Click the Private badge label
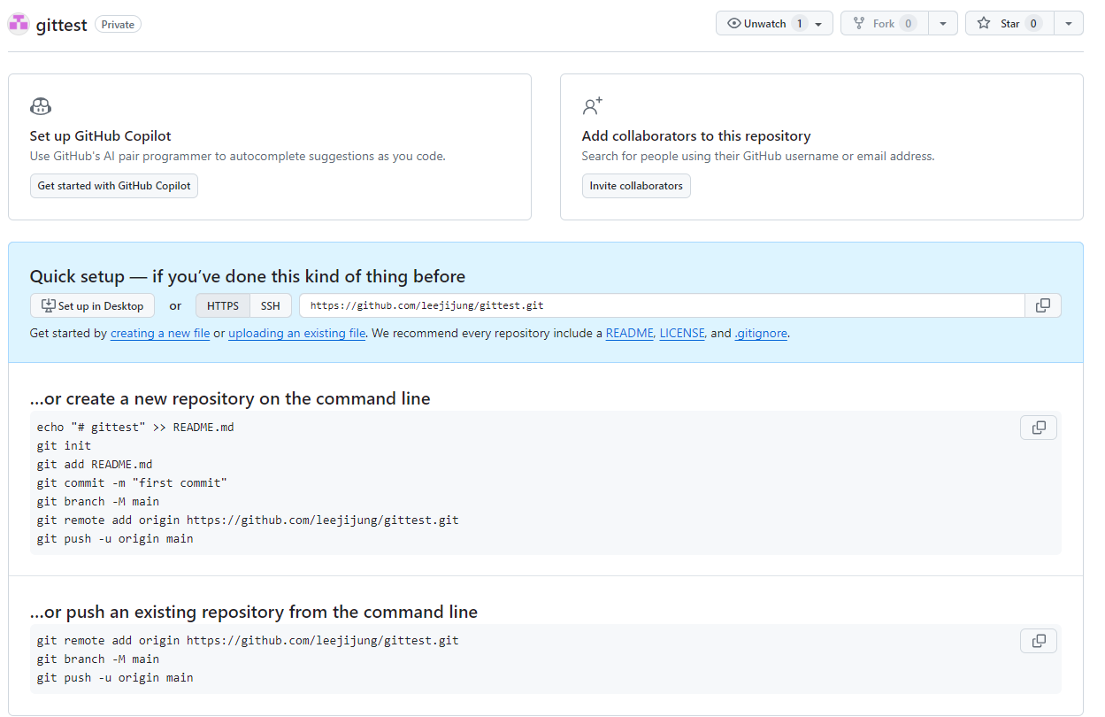This screenshot has height=717, width=1105. [x=118, y=25]
